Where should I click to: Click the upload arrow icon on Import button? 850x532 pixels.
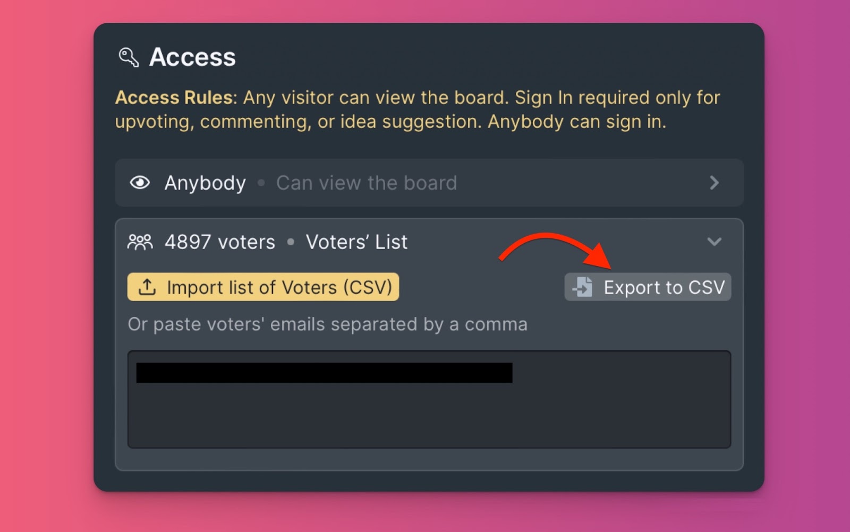coord(147,287)
